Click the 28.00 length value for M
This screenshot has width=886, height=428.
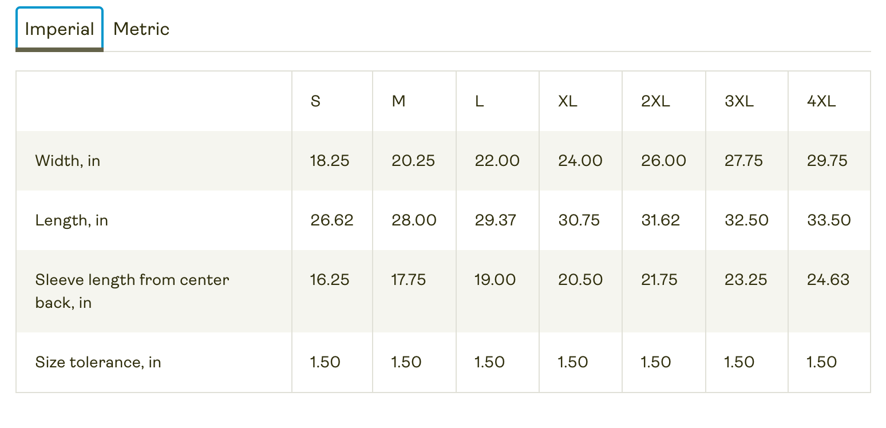tap(414, 220)
